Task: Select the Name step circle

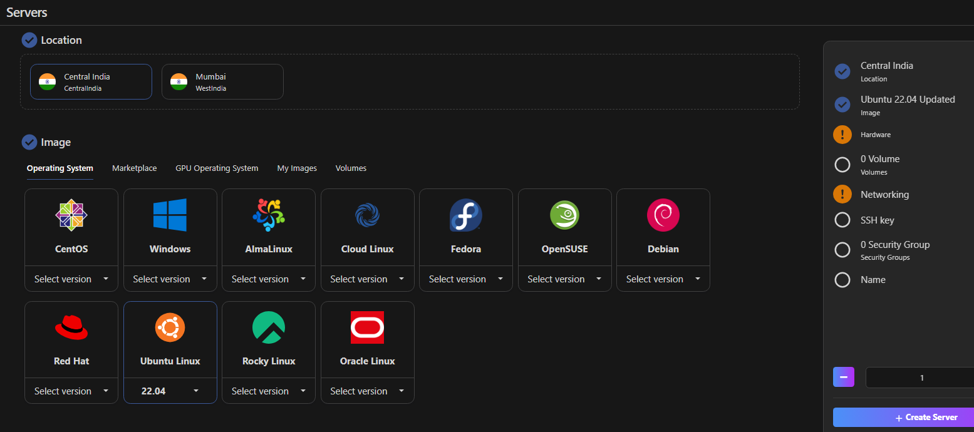Action: click(842, 280)
